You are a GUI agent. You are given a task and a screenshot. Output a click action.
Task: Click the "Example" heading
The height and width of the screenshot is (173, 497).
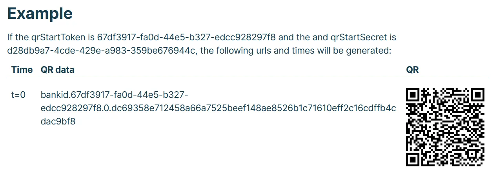[40, 14]
